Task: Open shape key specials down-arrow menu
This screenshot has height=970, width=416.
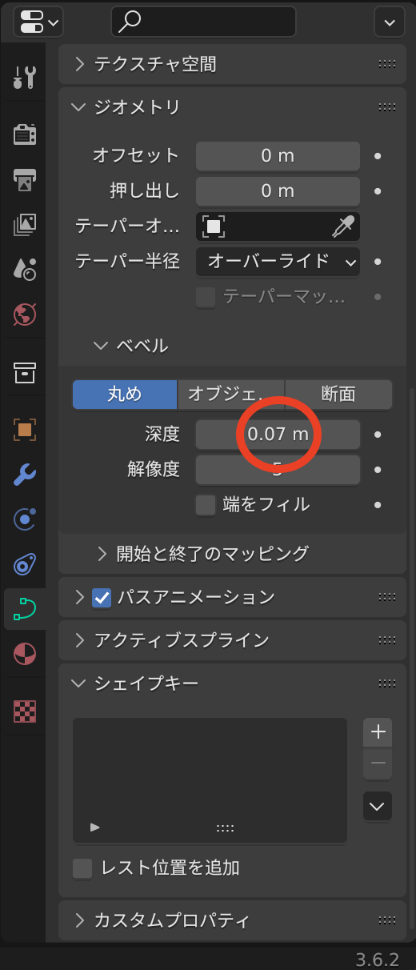Action: [x=378, y=807]
